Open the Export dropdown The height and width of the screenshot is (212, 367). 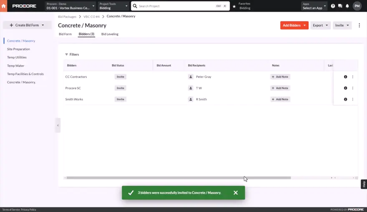pyautogui.click(x=320, y=25)
